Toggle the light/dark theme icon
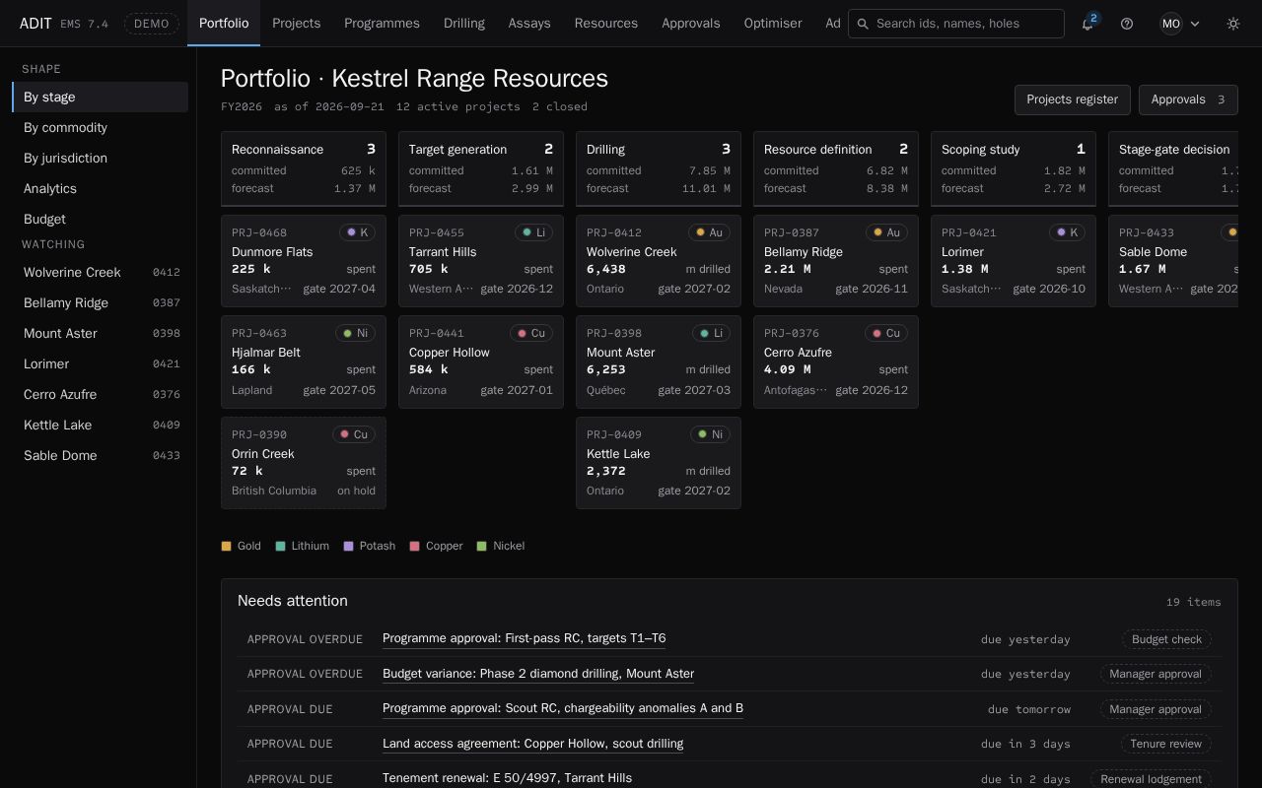 pyautogui.click(x=1233, y=24)
